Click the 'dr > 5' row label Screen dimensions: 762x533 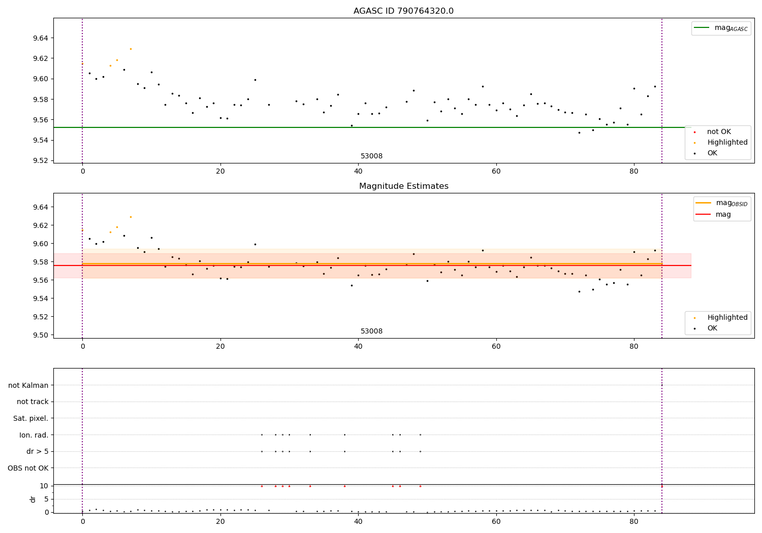[x=38, y=451]
